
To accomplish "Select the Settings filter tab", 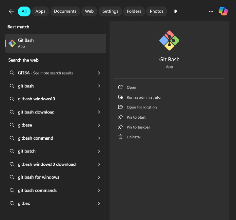I will tap(110, 11).
